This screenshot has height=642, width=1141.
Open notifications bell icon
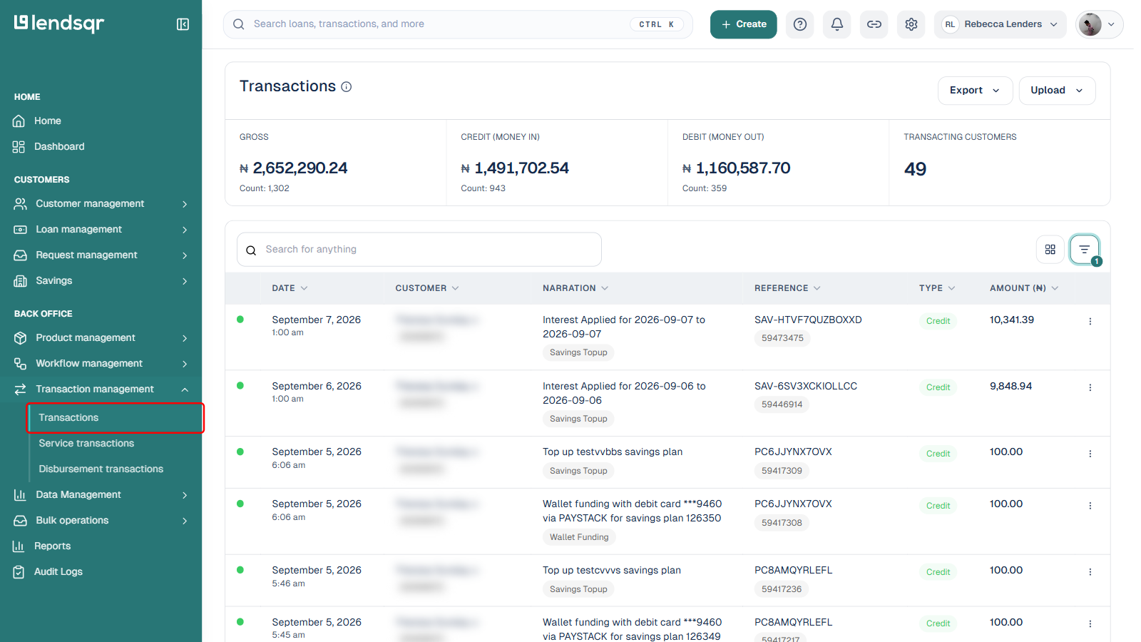[x=837, y=24]
